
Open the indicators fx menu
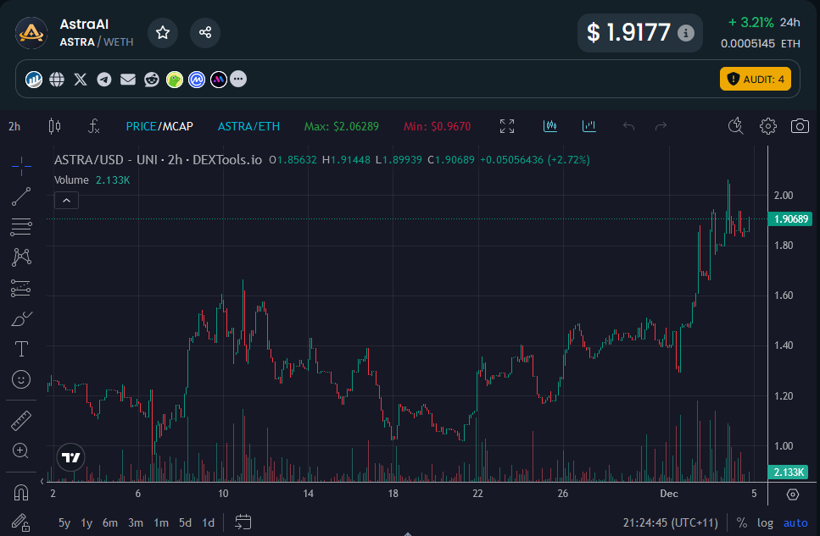(93, 126)
